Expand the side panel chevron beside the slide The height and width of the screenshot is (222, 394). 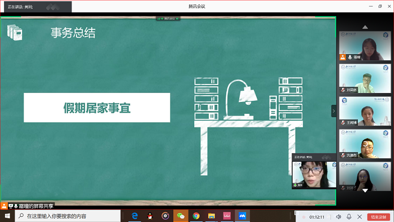[334, 111]
